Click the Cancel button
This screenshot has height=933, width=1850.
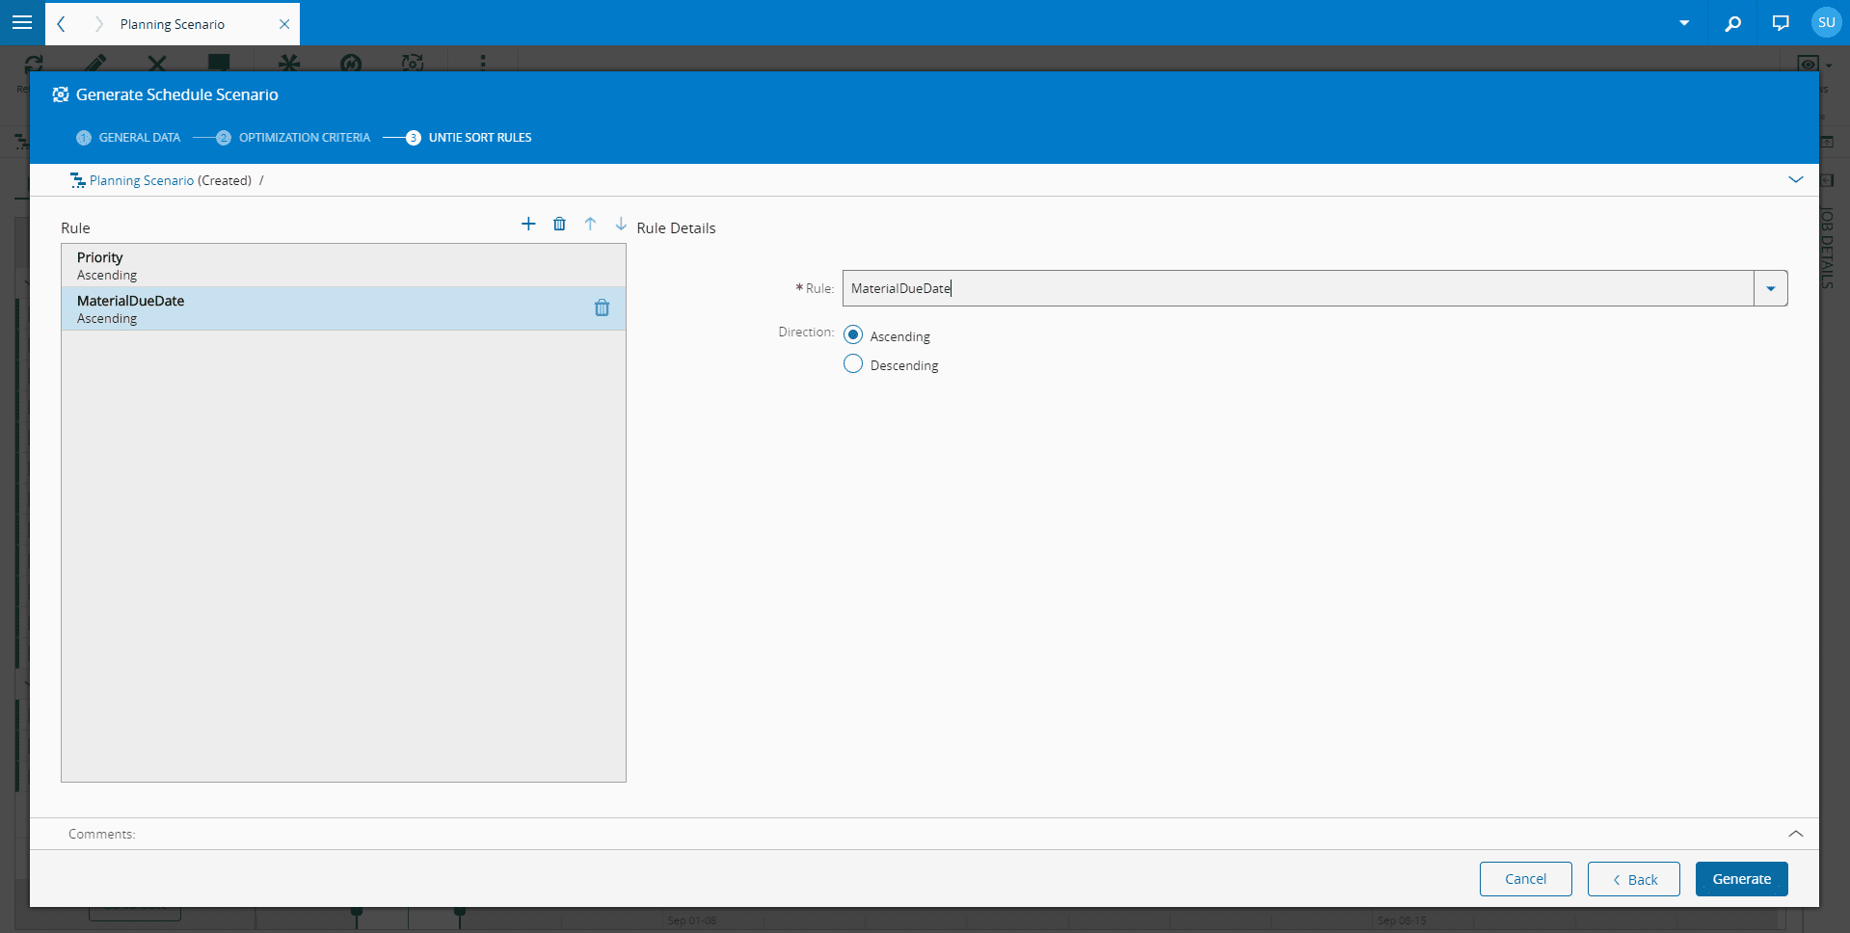click(x=1525, y=879)
